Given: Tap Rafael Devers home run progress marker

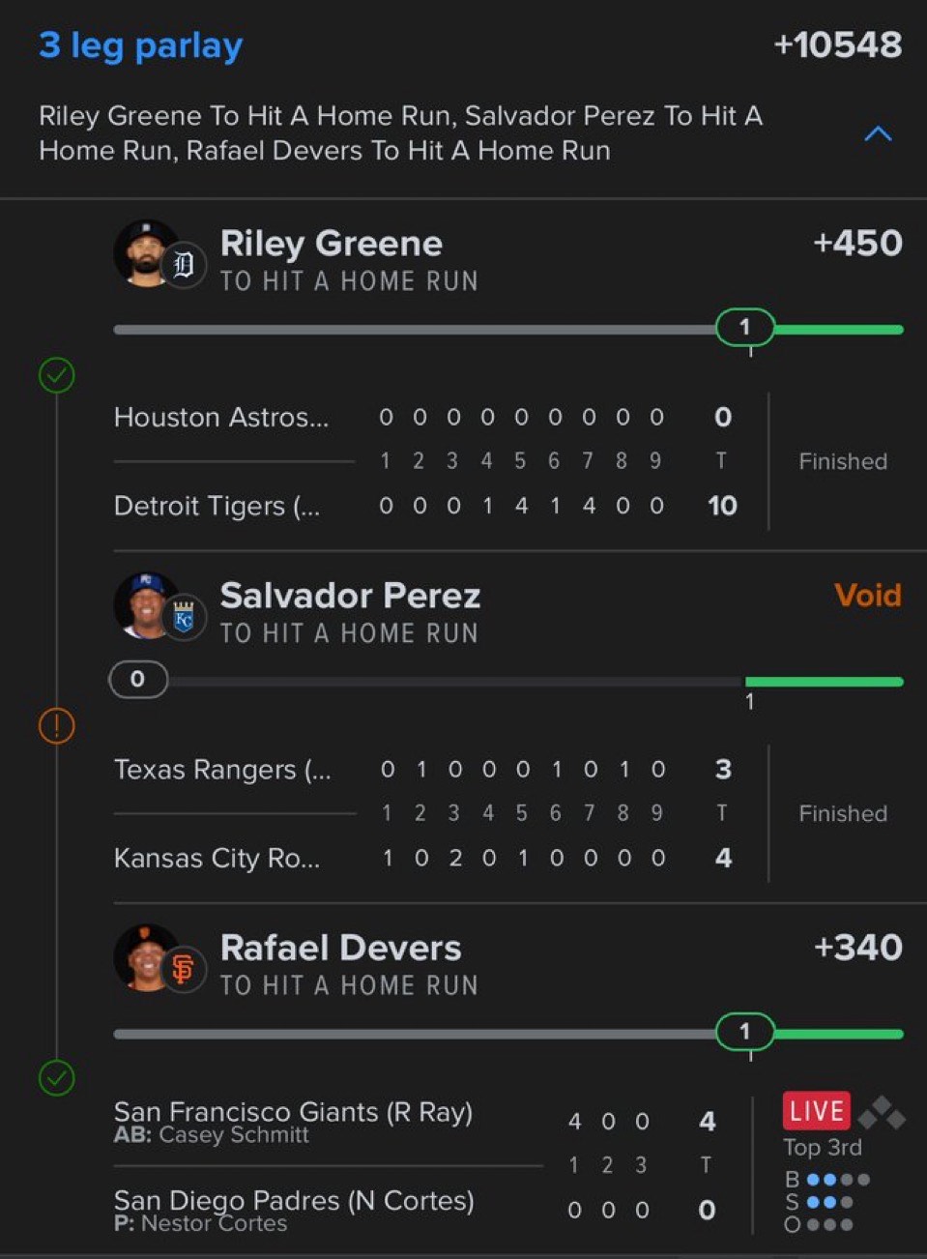Looking at the screenshot, I should point(744,1032).
